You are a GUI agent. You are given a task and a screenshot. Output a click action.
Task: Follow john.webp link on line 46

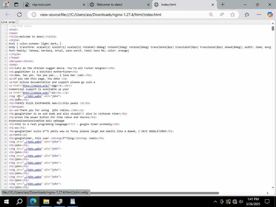pyautogui.click(x=33, y=184)
